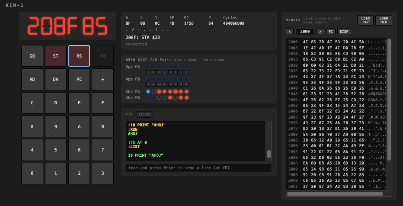Click the memory panel horizontal scrollbar
Image resolution: width=403 pixels, height=206 pixels.
point(335,194)
